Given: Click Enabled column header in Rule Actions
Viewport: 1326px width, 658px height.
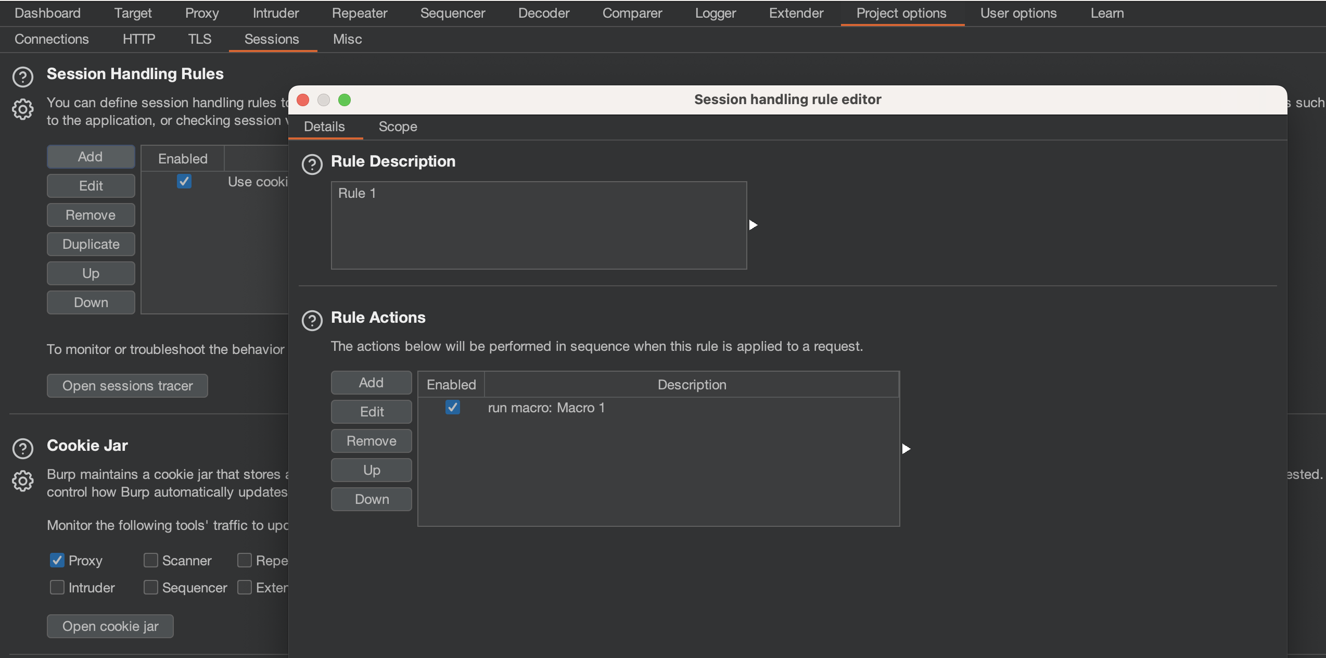Looking at the screenshot, I should (x=451, y=385).
